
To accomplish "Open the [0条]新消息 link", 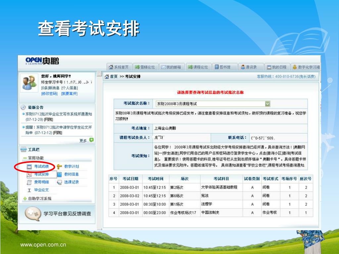I will coord(50,88).
